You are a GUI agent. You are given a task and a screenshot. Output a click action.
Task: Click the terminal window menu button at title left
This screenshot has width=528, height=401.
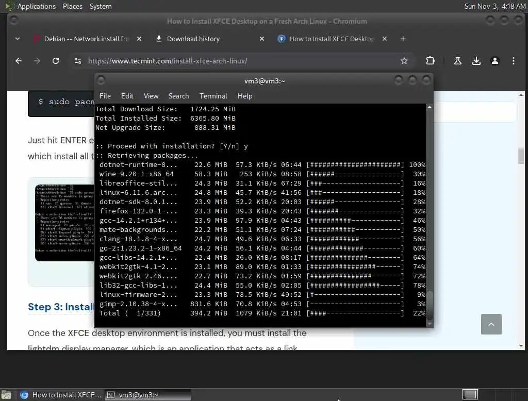(x=101, y=80)
